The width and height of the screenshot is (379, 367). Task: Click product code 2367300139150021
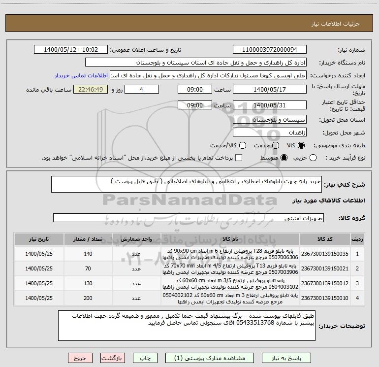point(325,268)
